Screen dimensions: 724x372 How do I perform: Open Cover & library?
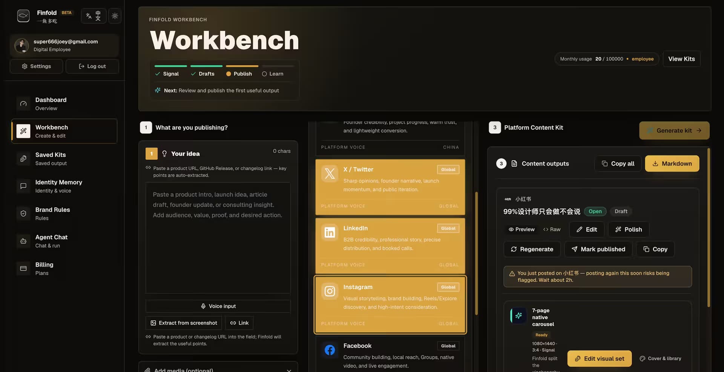click(x=660, y=359)
